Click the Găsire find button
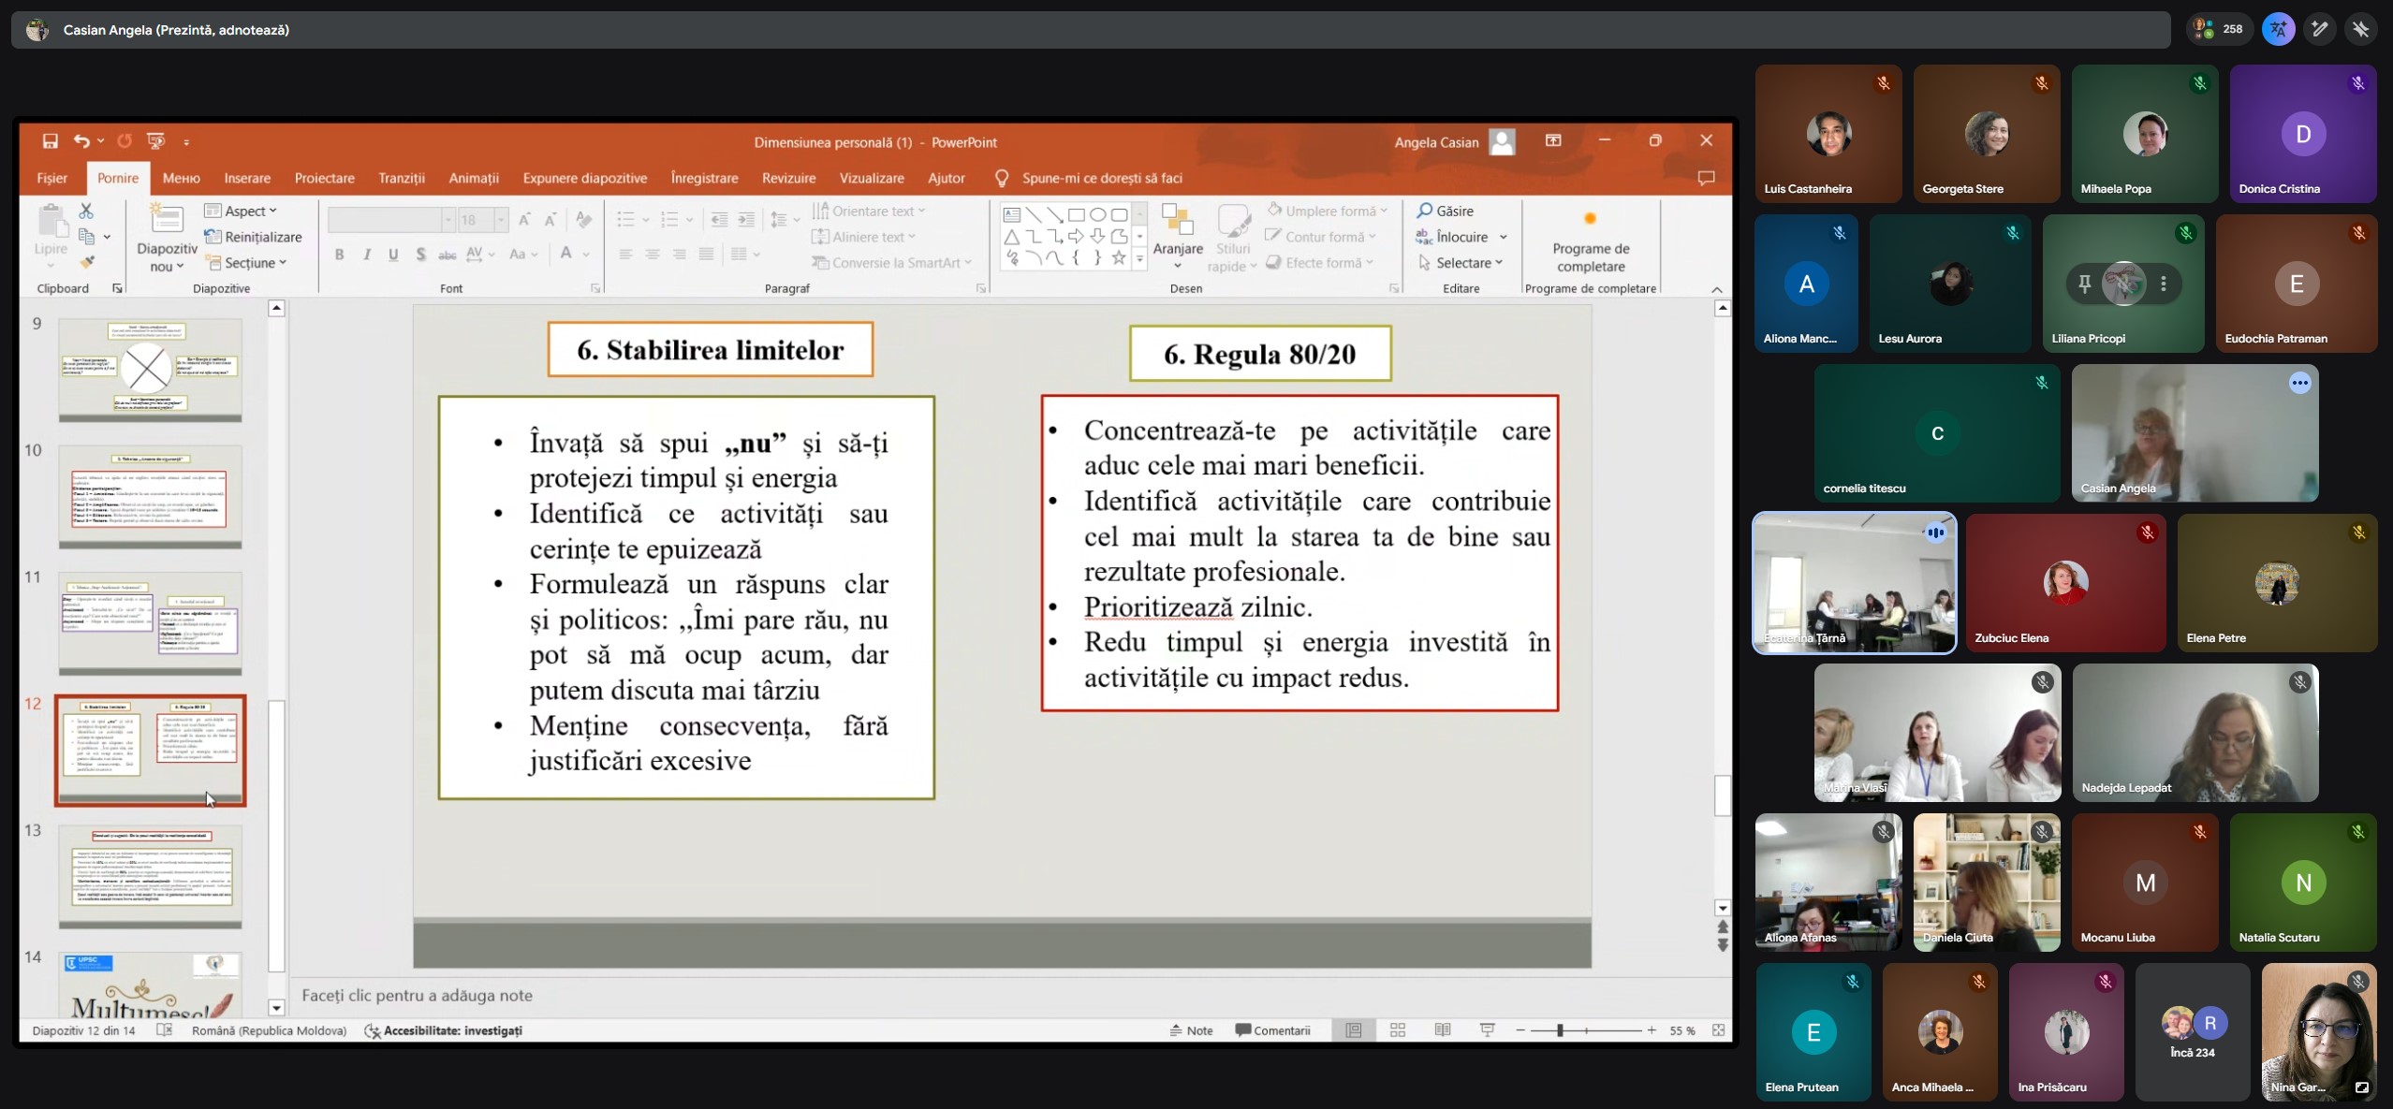This screenshot has height=1109, width=2393. [x=1446, y=212]
